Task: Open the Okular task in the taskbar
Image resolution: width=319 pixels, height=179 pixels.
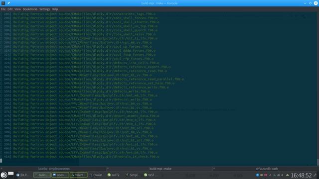Action: pyautogui.click(x=96, y=175)
